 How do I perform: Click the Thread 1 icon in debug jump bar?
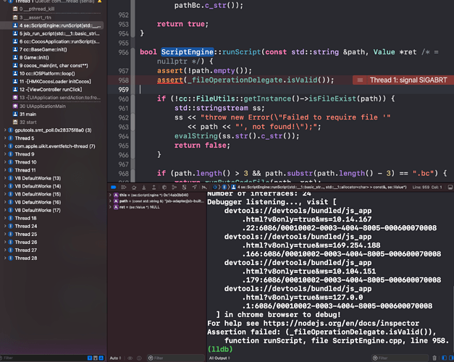(224, 188)
